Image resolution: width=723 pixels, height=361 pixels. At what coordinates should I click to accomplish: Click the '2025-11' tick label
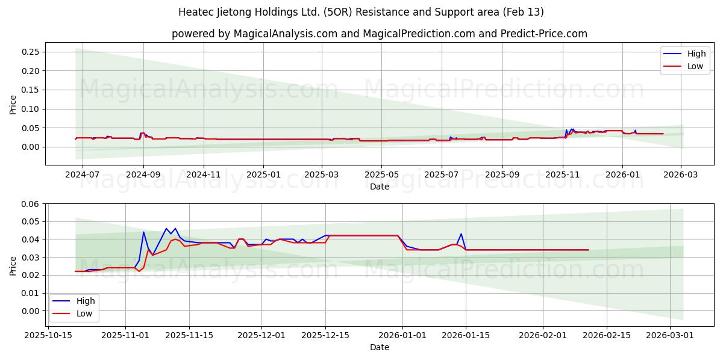coord(563,174)
